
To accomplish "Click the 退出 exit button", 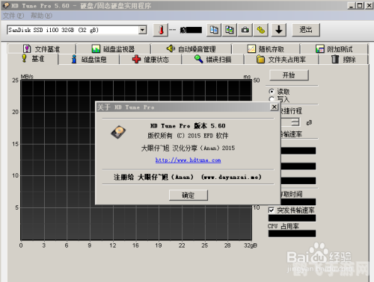I will [306, 30].
